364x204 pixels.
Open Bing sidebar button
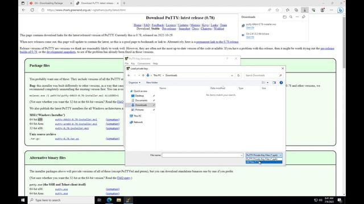pos(340,10)
